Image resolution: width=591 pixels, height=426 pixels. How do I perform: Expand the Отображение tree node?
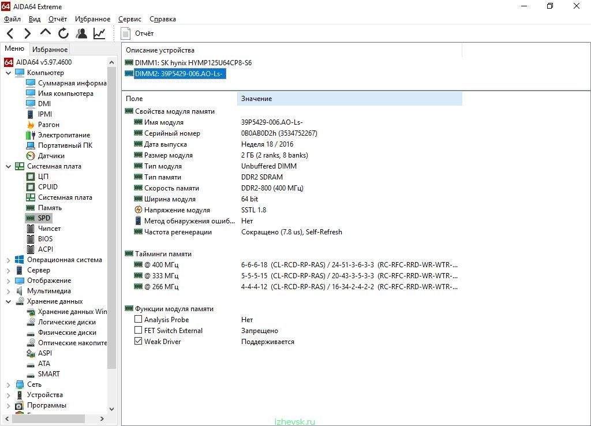pos(8,281)
